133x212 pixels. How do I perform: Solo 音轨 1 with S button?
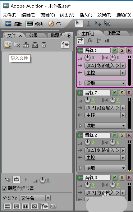(x=122, y=50)
